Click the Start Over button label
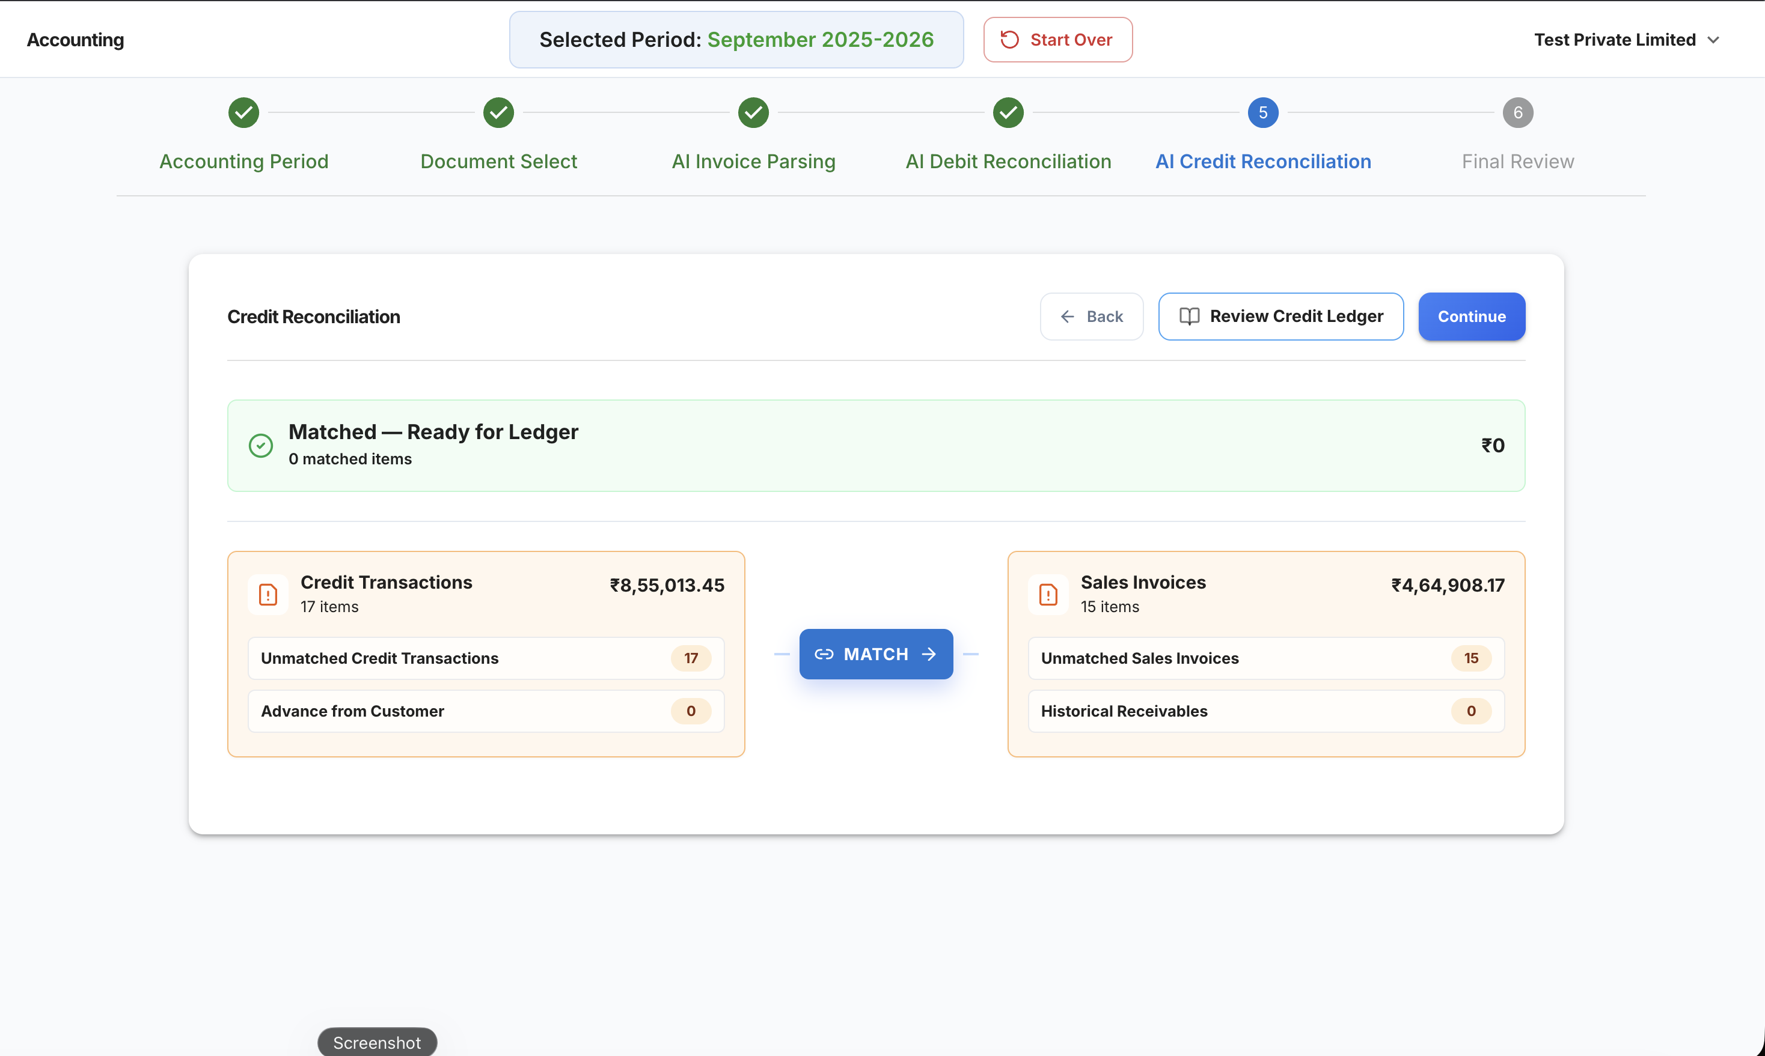The image size is (1765, 1056). tap(1071, 40)
